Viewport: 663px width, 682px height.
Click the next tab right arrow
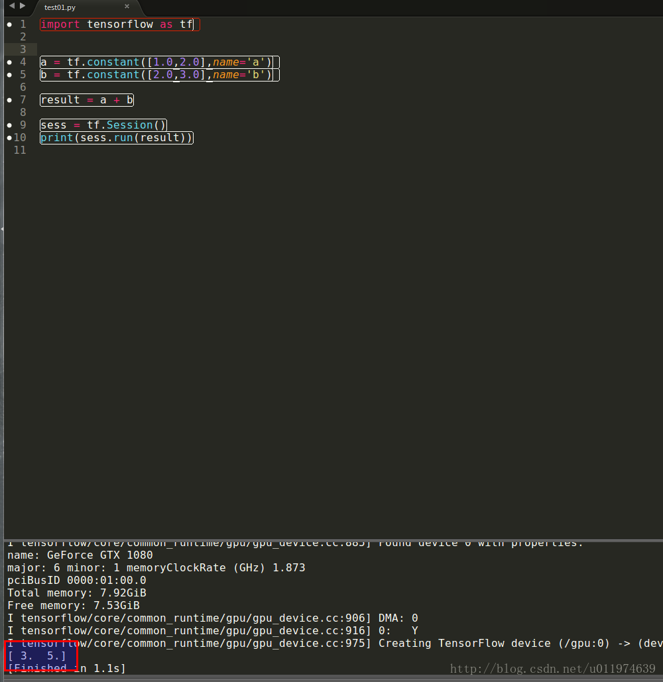pyautogui.click(x=22, y=6)
